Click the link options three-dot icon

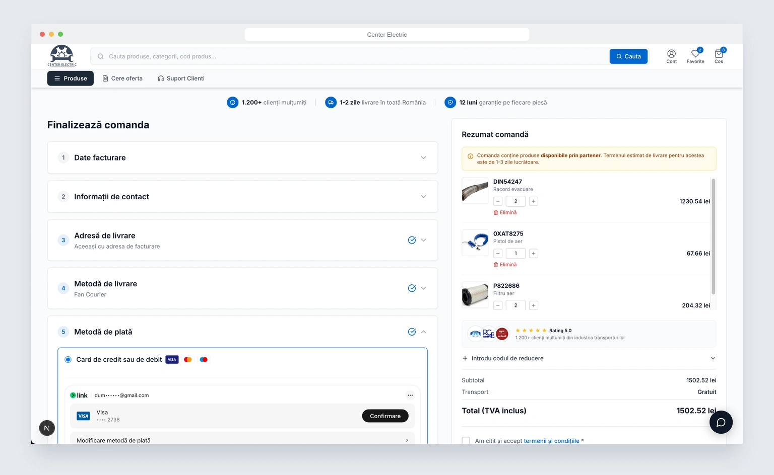tap(410, 395)
